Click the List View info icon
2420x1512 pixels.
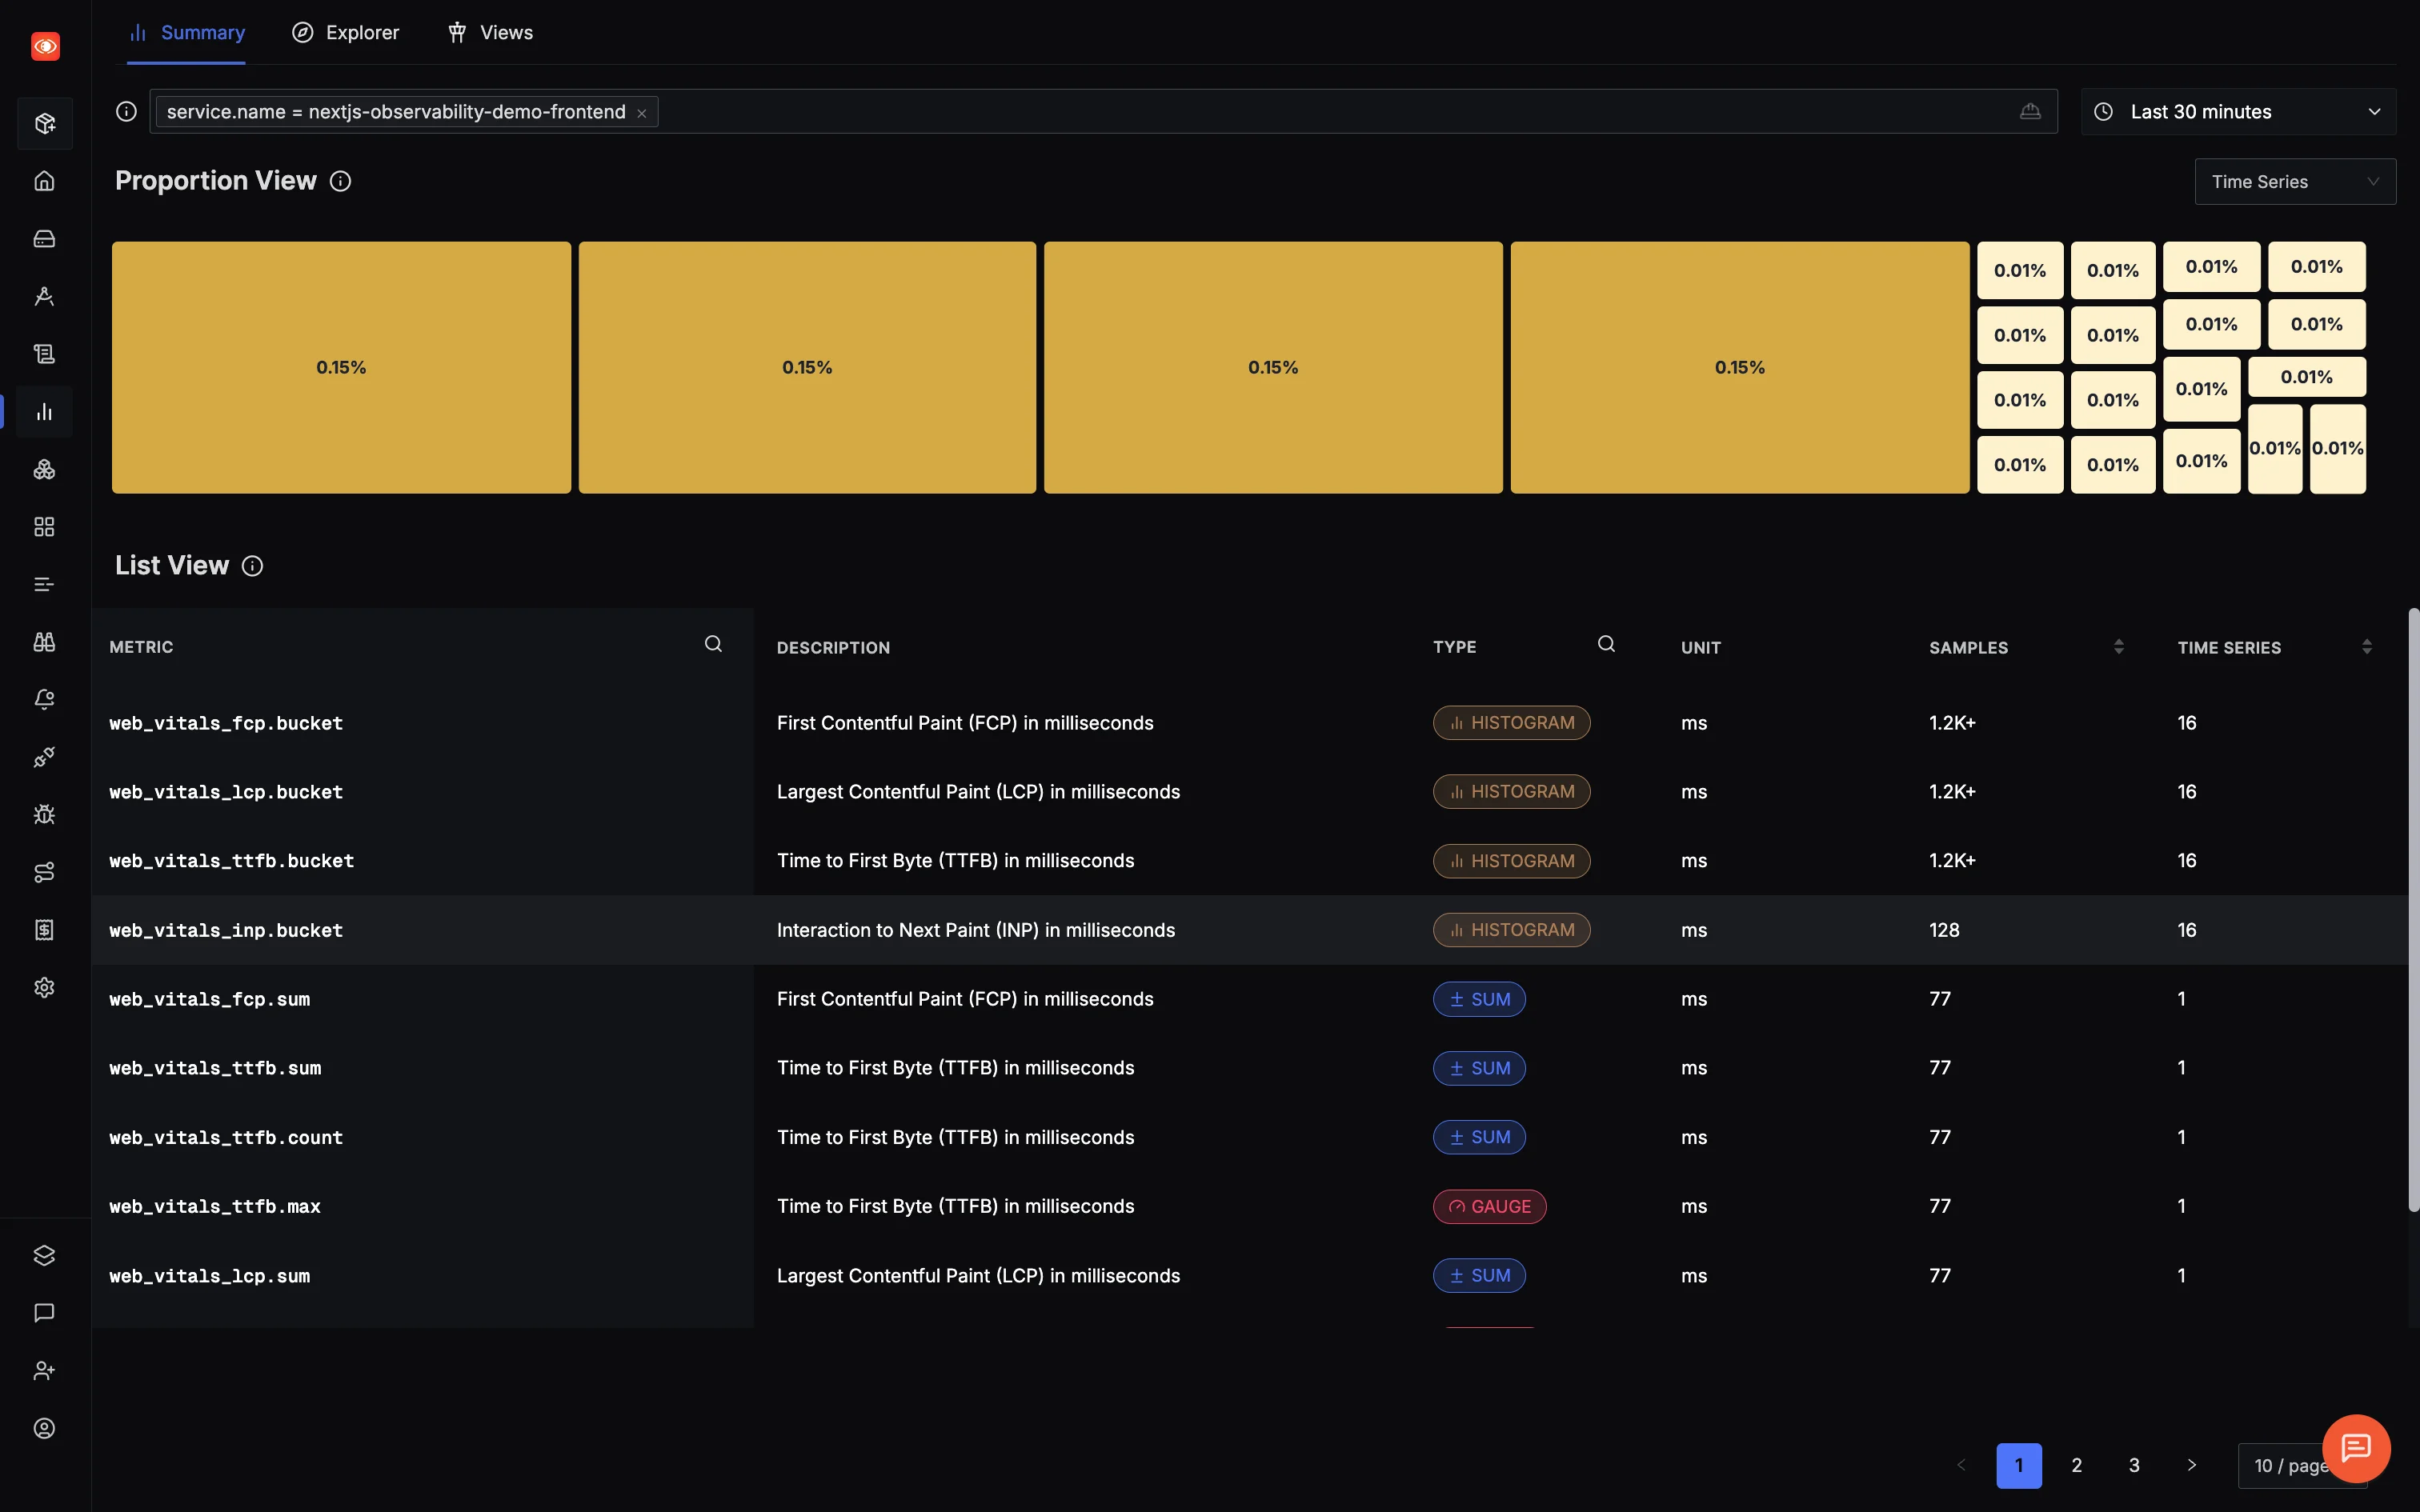click(x=252, y=566)
